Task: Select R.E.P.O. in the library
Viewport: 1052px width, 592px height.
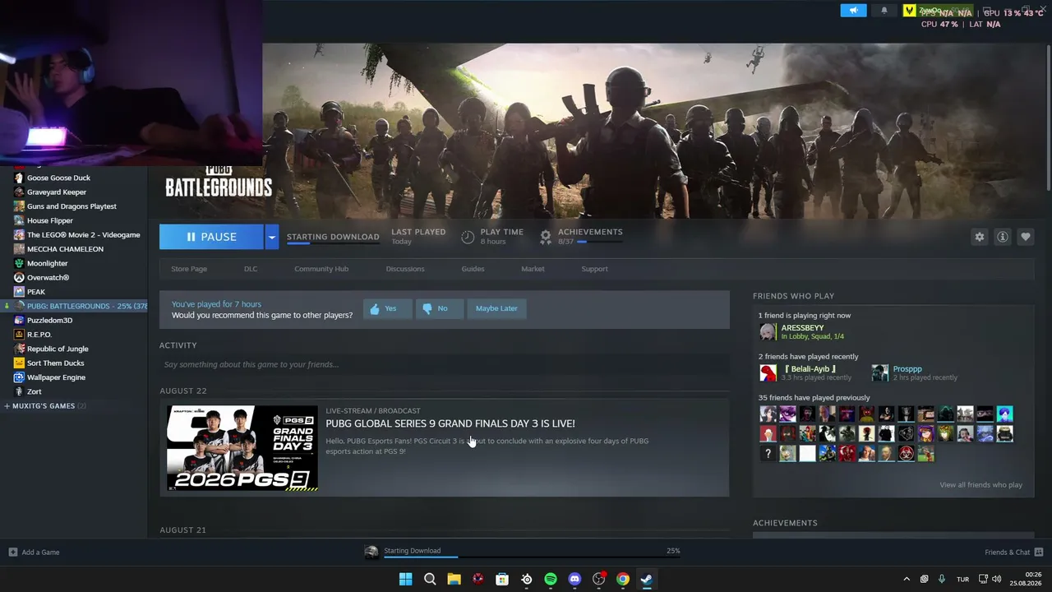Action: (39, 335)
